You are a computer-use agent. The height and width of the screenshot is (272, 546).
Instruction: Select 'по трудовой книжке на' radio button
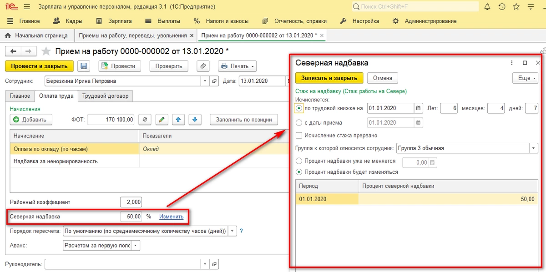tap(299, 108)
